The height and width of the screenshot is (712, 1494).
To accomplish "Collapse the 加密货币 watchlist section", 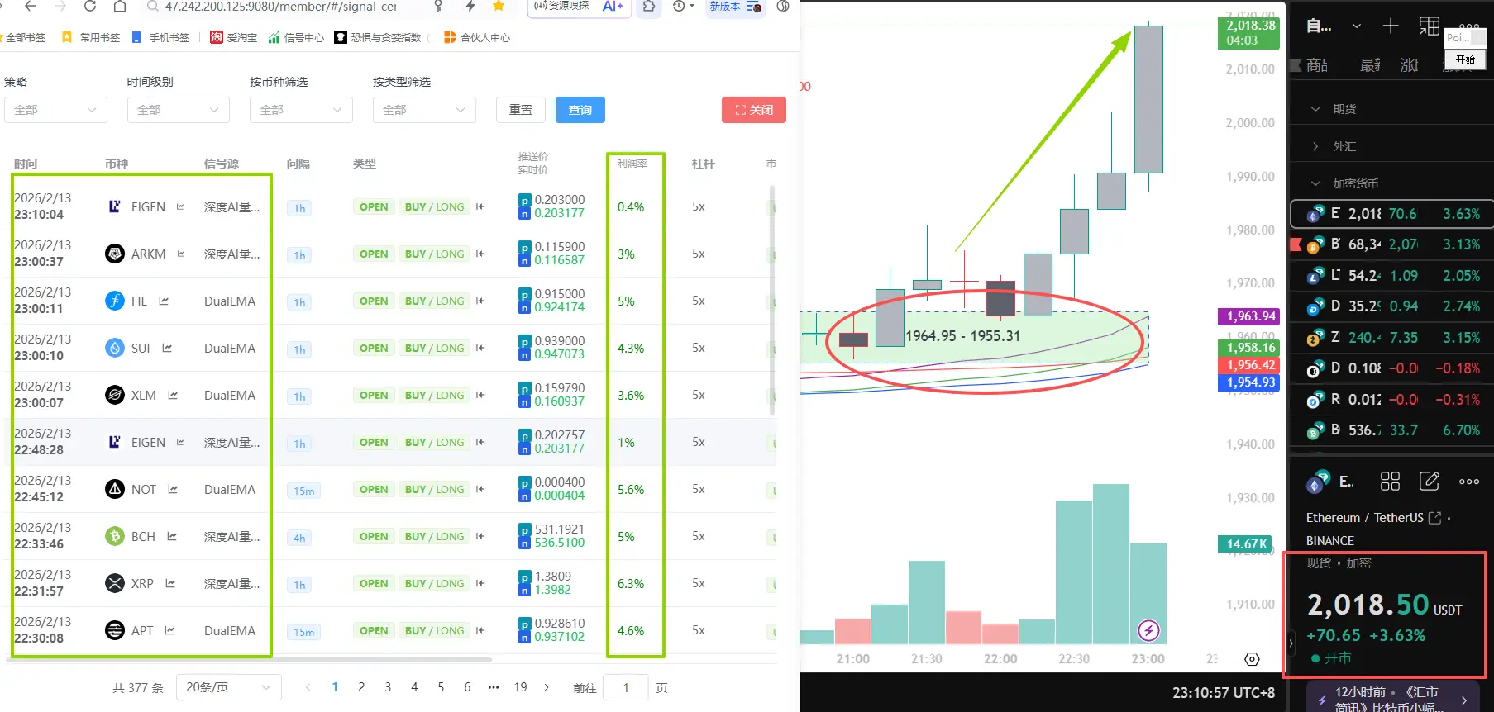I will coord(1315,183).
